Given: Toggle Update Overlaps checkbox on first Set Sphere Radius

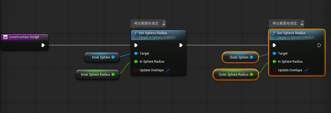Looking at the screenshot, I should [x=168, y=70].
